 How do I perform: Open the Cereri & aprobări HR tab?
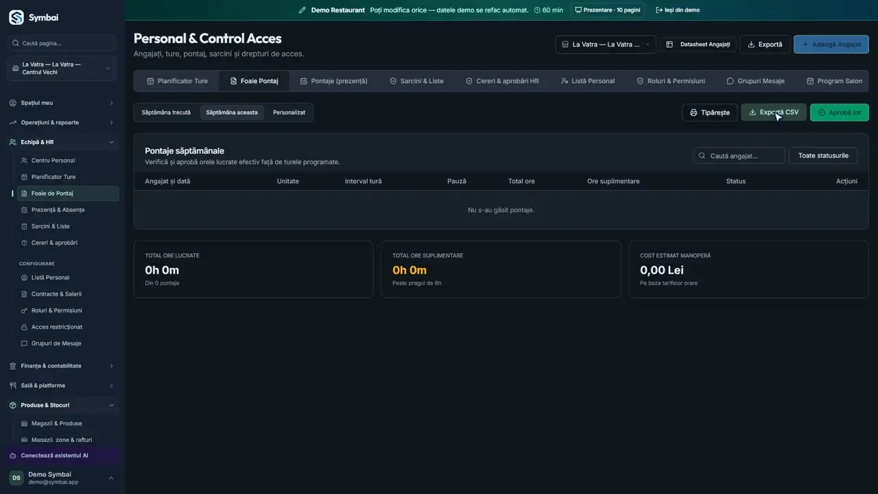click(502, 81)
